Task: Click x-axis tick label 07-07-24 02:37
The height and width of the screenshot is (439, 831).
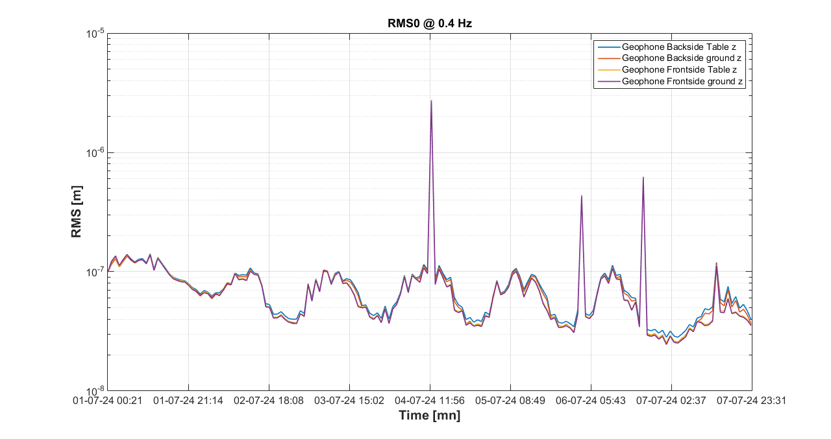Action: click(671, 401)
